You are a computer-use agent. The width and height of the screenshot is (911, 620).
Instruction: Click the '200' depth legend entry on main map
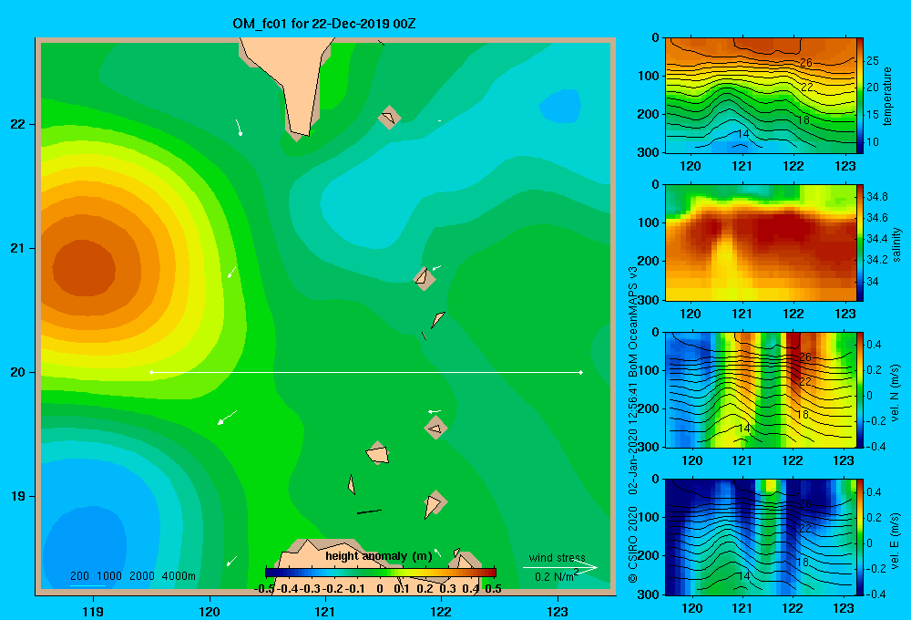[x=79, y=576]
